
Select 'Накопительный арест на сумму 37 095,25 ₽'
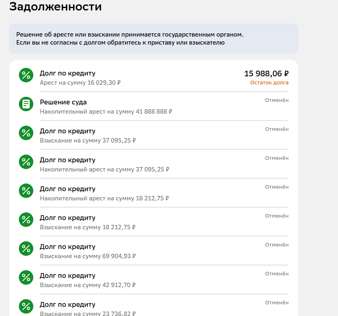pyautogui.click(x=104, y=169)
